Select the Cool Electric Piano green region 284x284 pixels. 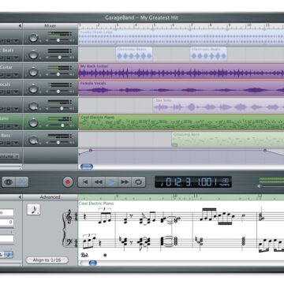[x=181, y=122]
